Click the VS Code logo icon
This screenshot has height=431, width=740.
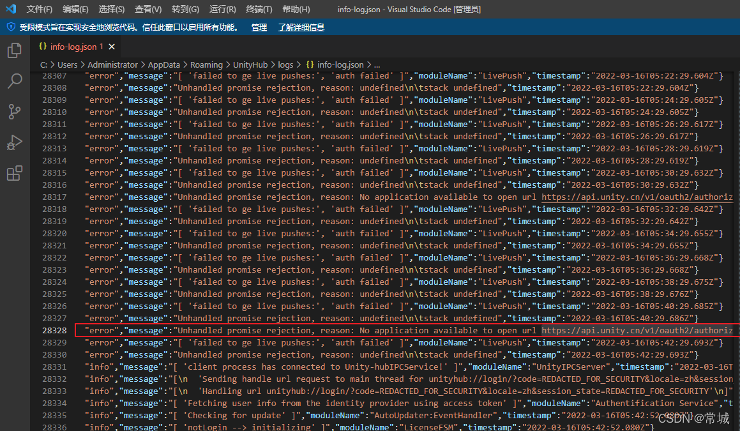pyautogui.click(x=11, y=9)
